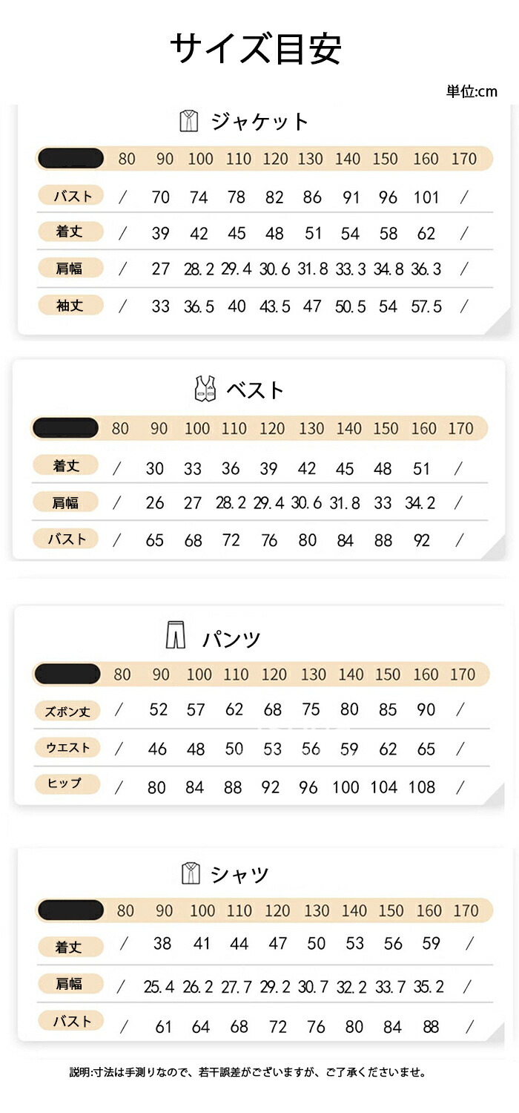Click the ジャケット section title
Image resolution: width=519 pixels, height=1113 pixels.
[259, 122]
